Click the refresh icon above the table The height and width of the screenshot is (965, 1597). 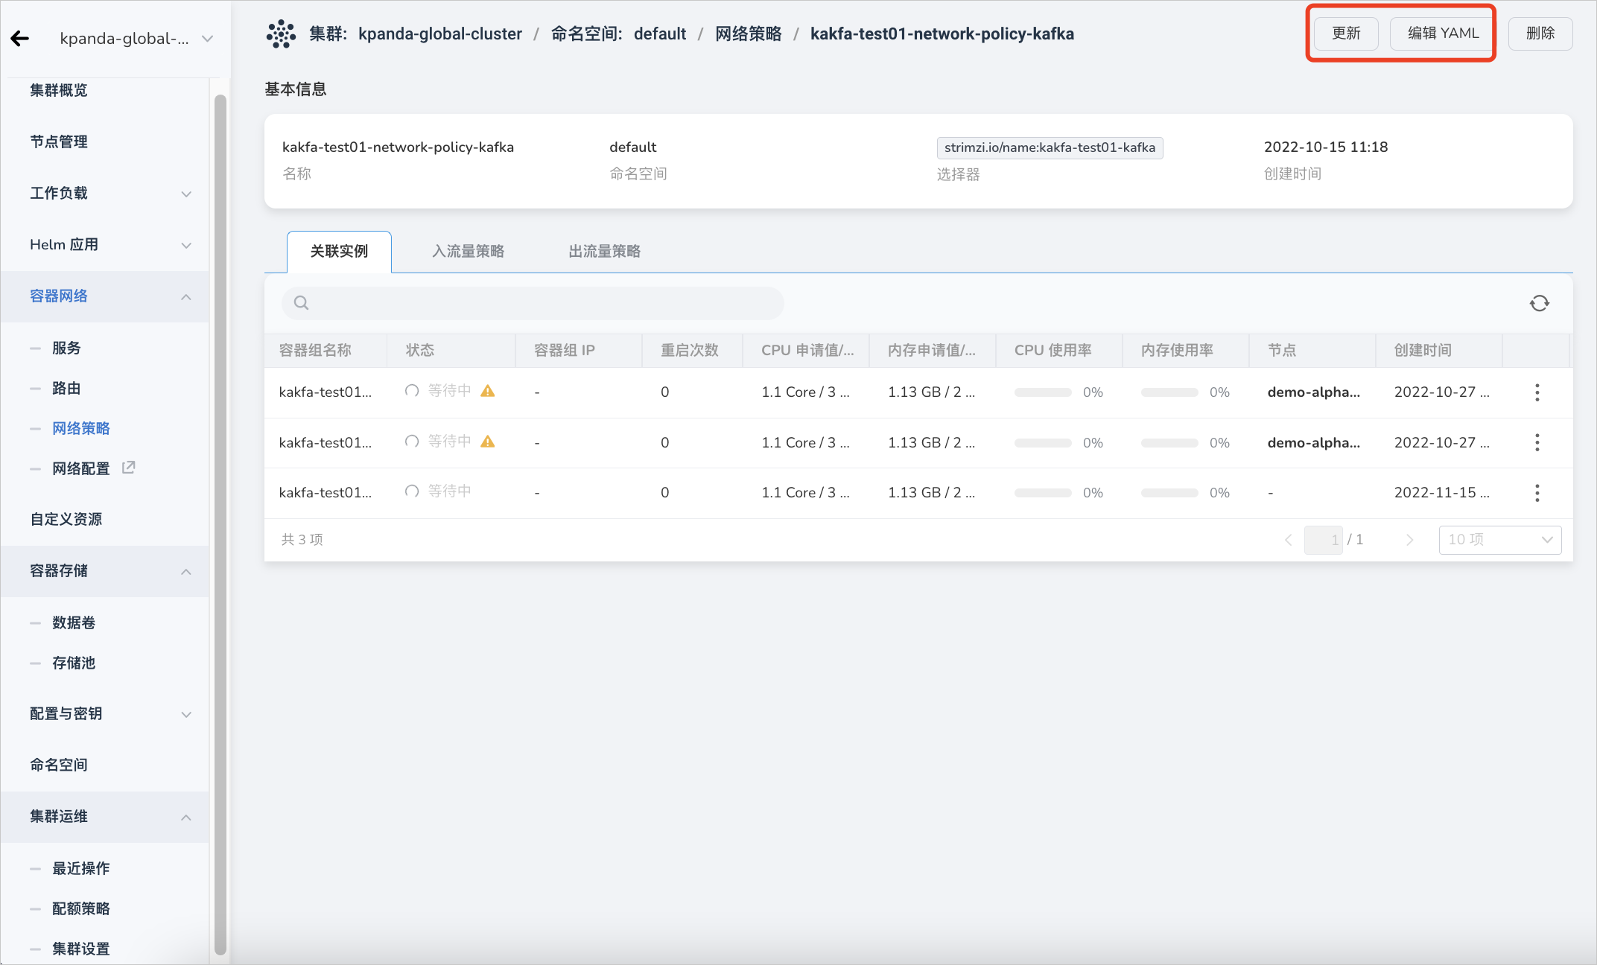point(1539,303)
